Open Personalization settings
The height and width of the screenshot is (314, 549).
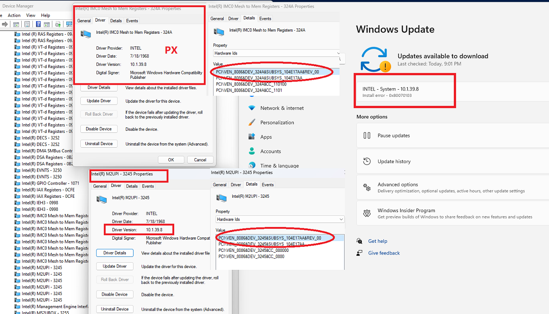point(277,123)
